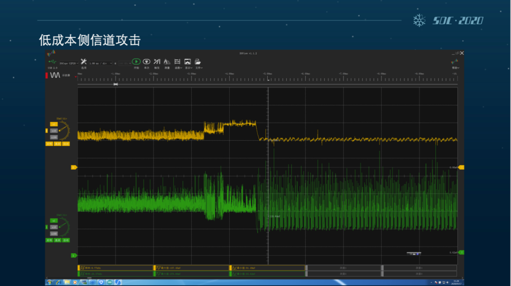Viewport: 511px width, 286px height.
Task: Click the Windows Start button in taskbar
Action: [x=48, y=282]
